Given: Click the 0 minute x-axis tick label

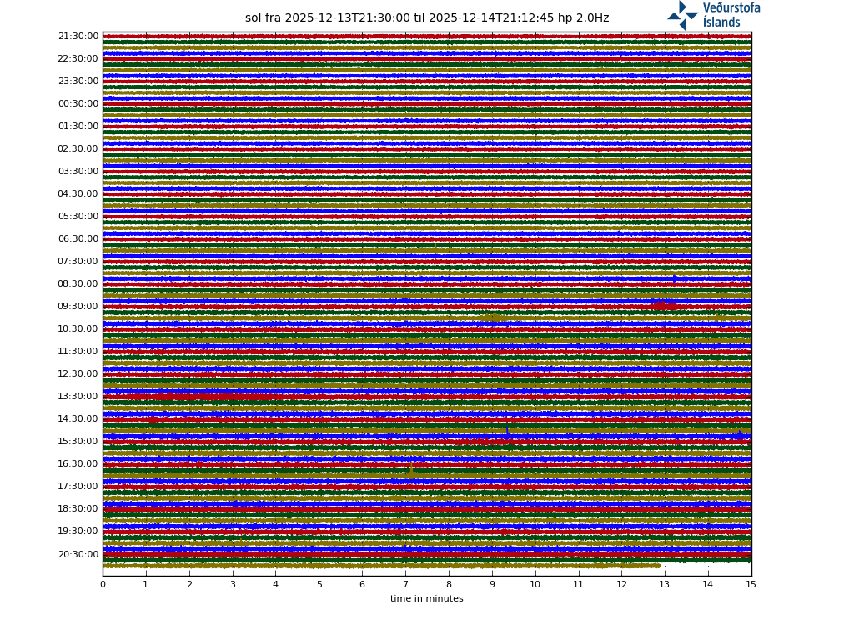Looking at the screenshot, I should click(103, 584).
